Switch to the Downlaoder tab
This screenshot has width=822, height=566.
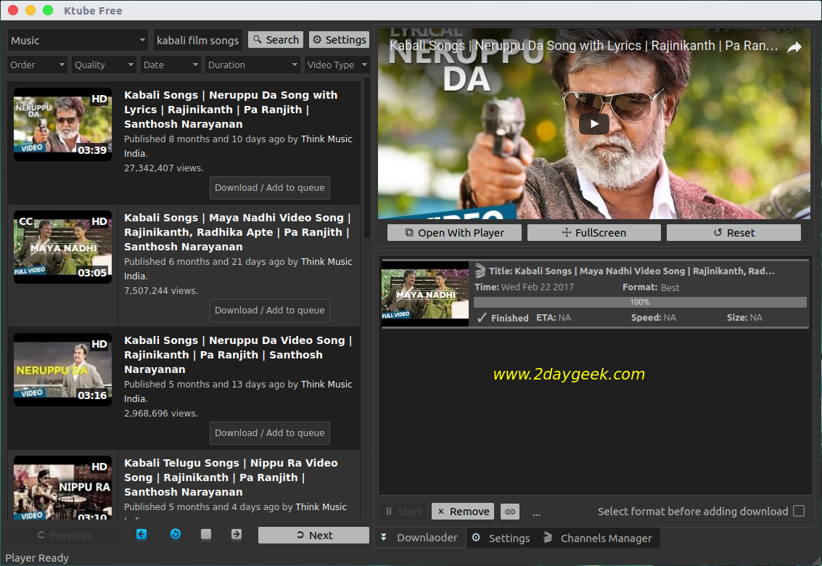pyautogui.click(x=421, y=538)
